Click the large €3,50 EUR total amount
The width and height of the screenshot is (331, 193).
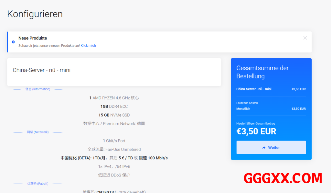(256, 131)
